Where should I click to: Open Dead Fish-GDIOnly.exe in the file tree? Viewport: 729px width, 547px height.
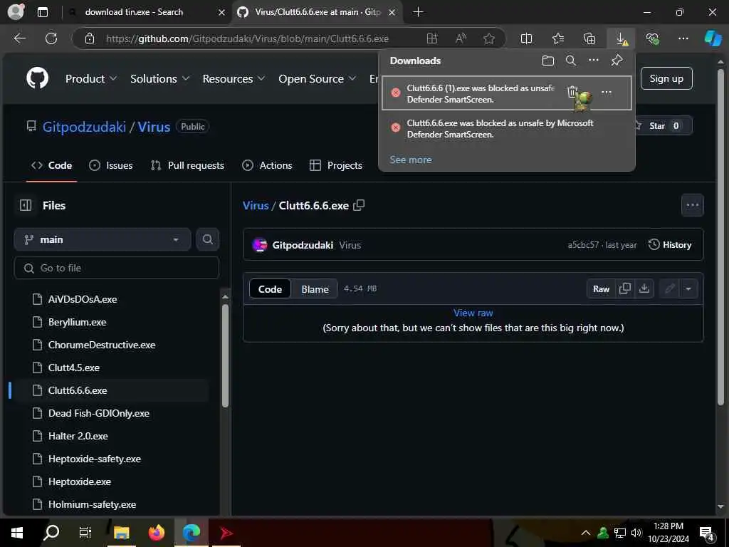click(98, 413)
